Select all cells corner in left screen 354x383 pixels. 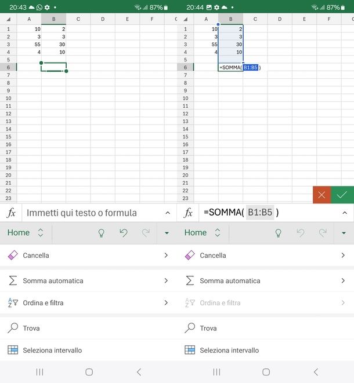8,19
